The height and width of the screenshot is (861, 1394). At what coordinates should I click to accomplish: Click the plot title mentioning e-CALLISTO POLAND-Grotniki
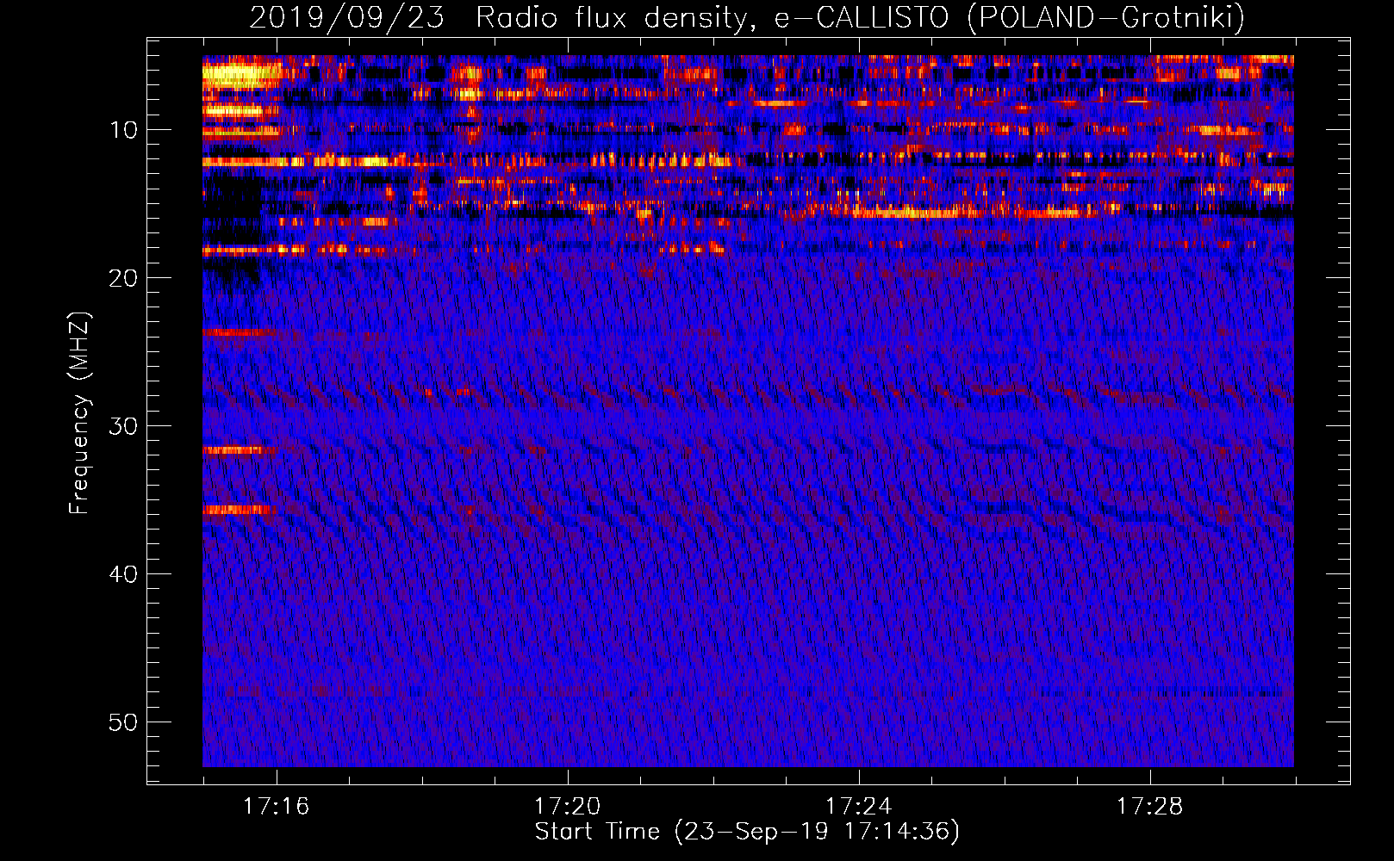747,17
